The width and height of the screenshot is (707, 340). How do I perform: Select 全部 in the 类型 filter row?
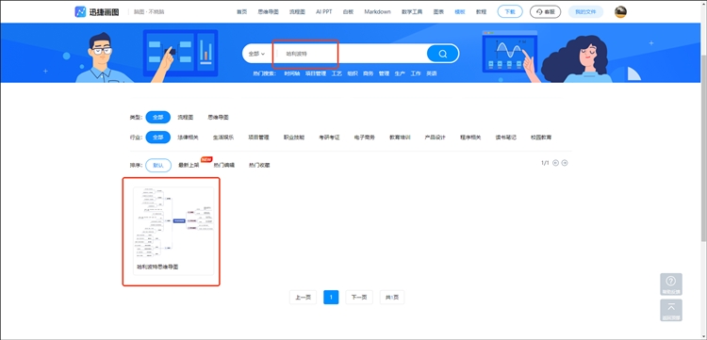pos(157,117)
